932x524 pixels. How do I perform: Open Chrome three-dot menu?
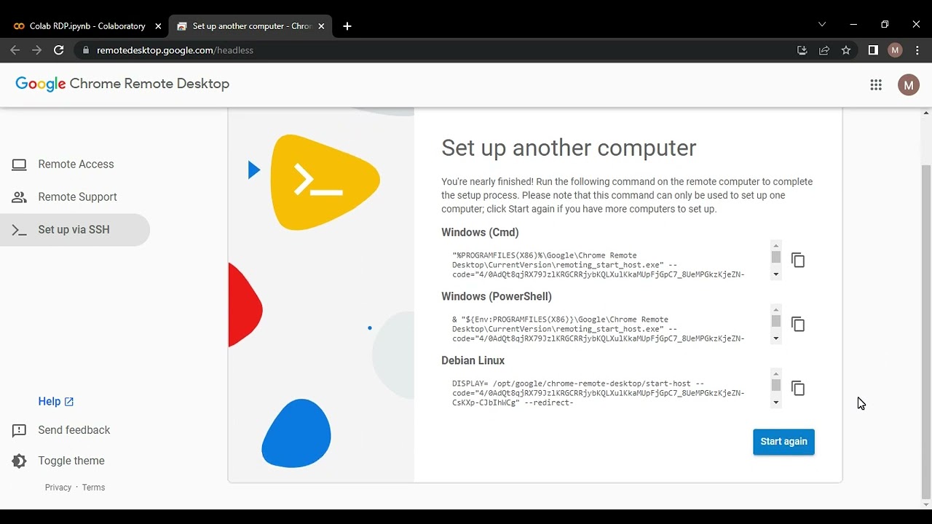coord(917,50)
